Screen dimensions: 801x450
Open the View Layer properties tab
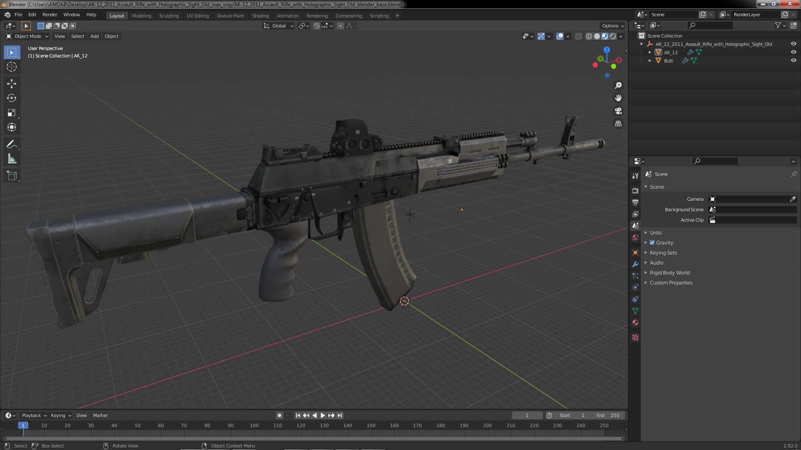click(x=635, y=214)
